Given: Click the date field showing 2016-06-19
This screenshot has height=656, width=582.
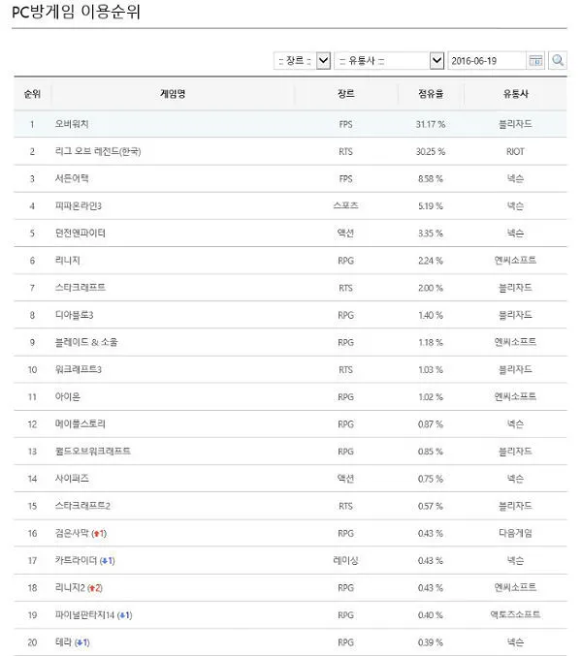Looking at the screenshot, I should pos(487,61).
